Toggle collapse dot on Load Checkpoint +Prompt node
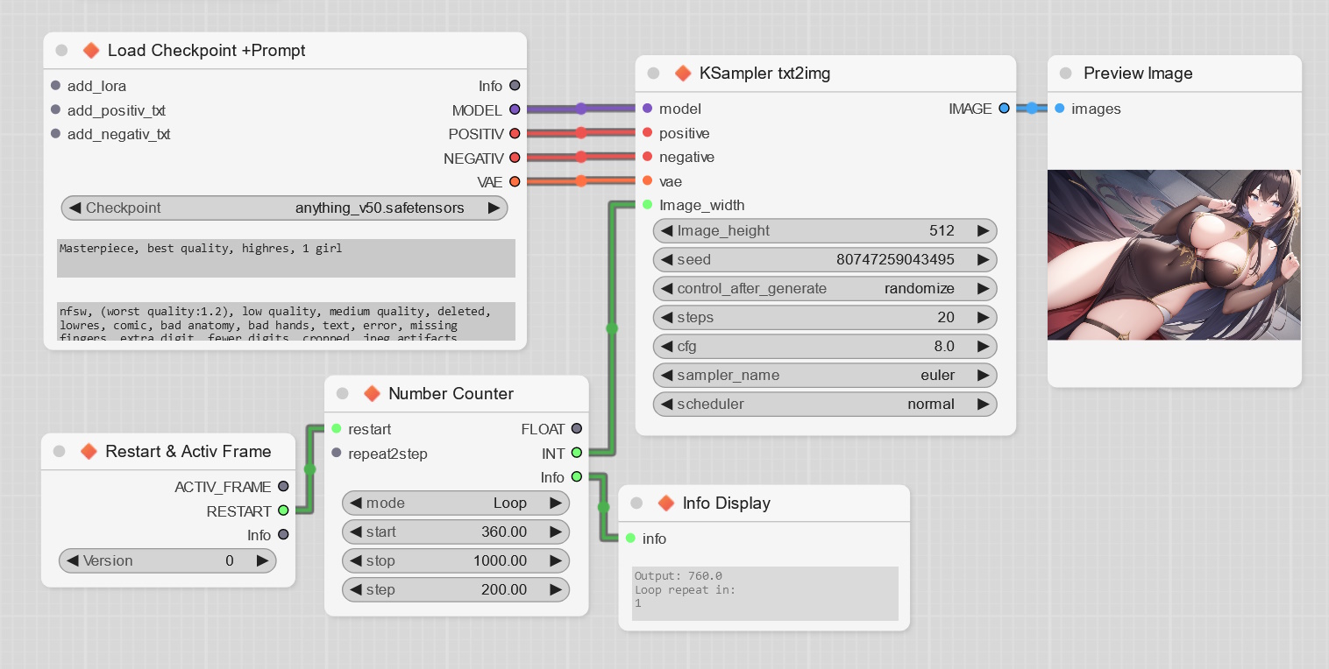Image resolution: width=1329 pixels, height=669 pixels. click(x=61, y=51)
